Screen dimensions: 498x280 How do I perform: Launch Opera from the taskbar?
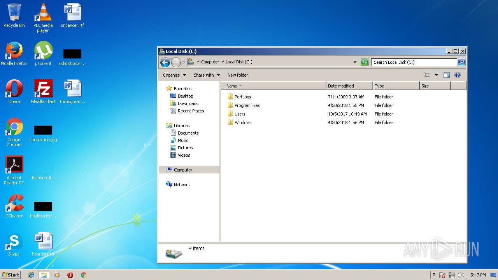(70, 275)
